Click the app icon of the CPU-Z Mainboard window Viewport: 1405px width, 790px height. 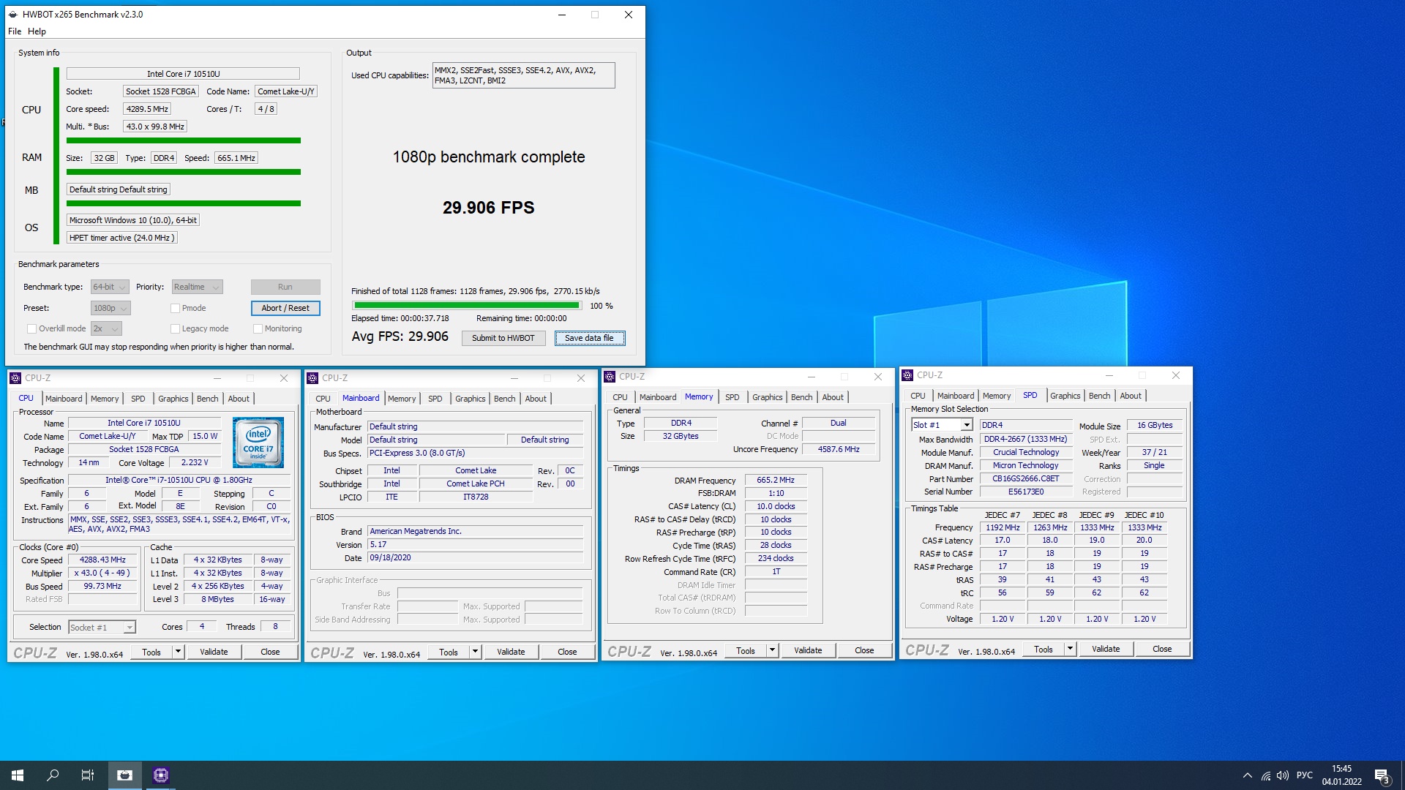click(312, 378)
